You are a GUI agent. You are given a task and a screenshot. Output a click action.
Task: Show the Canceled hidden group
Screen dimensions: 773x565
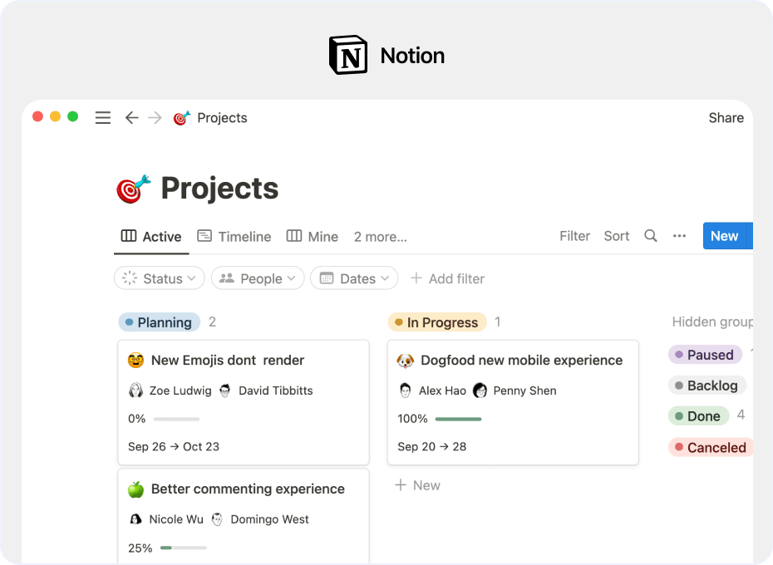[711, 447]
